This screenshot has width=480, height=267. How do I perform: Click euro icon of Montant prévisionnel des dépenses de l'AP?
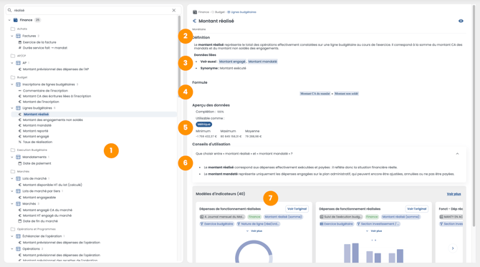20,69
